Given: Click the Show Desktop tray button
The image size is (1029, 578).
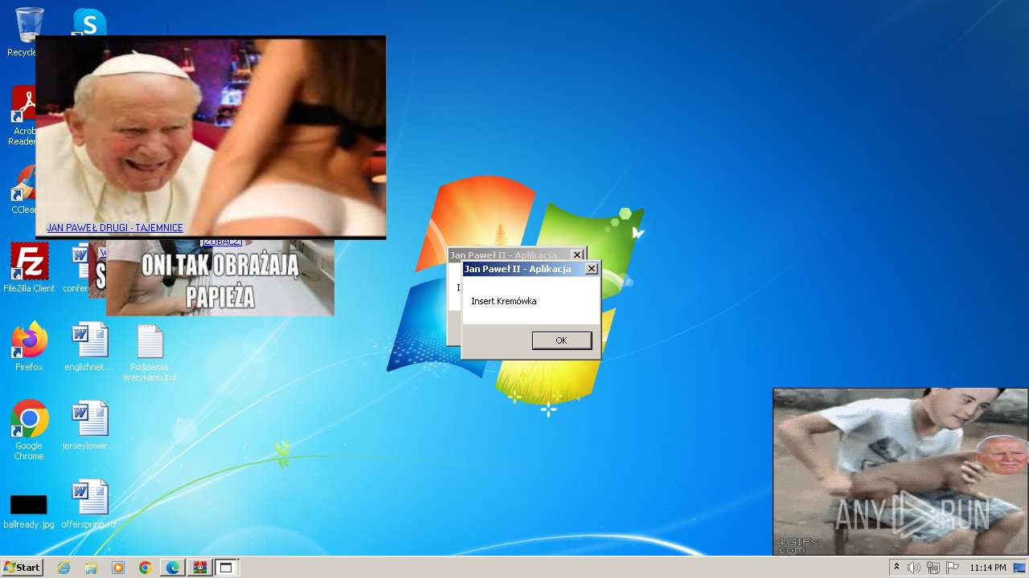Looking at the screenshot, I should 1019,568.
